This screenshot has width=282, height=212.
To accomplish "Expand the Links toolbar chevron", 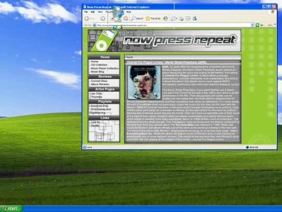I will tap(275, 25).
